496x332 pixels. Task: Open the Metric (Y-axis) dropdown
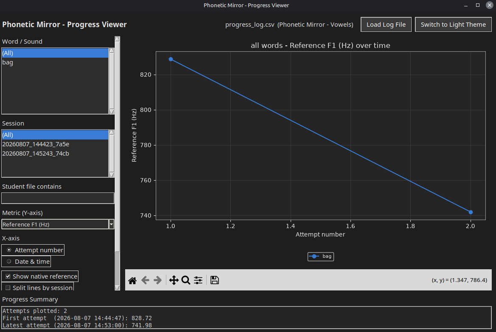111,224
